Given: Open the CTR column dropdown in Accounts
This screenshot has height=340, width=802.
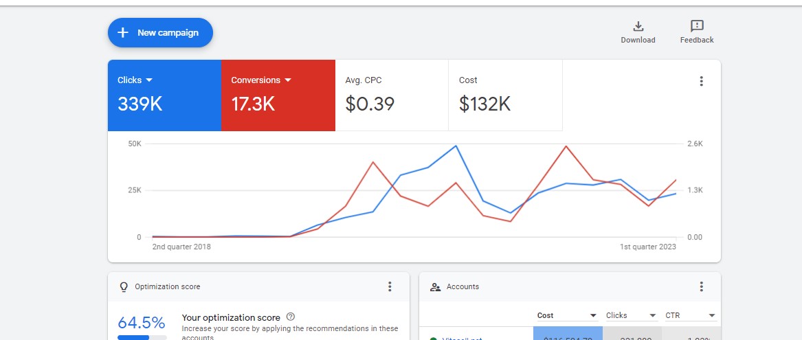Looking at the screenshot, I should click(x=712, y=315).
